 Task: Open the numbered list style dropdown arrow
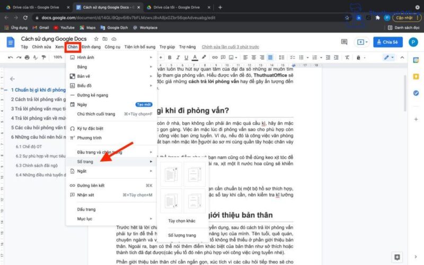321,58
